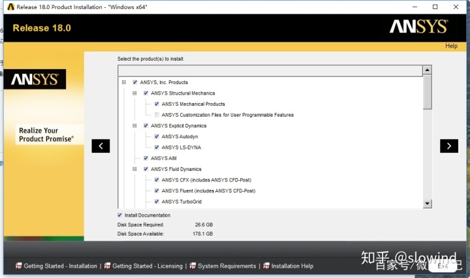Click the 178.1 GB disk space available value
Screen dimensions: 470x278
(x=202, y=234)
